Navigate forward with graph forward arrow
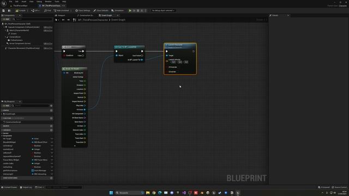Image resolution: width=349 pixels, height=196 pixels. click(68, 20)
